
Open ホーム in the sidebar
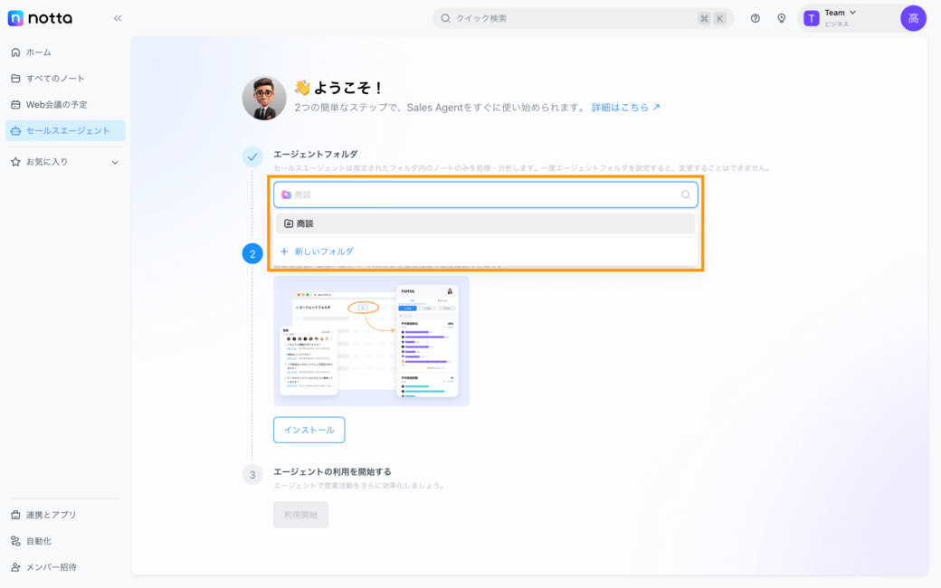pos(65,52)
